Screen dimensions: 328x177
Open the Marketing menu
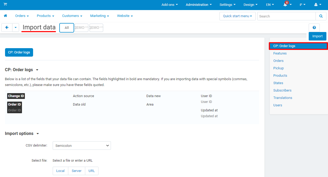coord(100,16)
